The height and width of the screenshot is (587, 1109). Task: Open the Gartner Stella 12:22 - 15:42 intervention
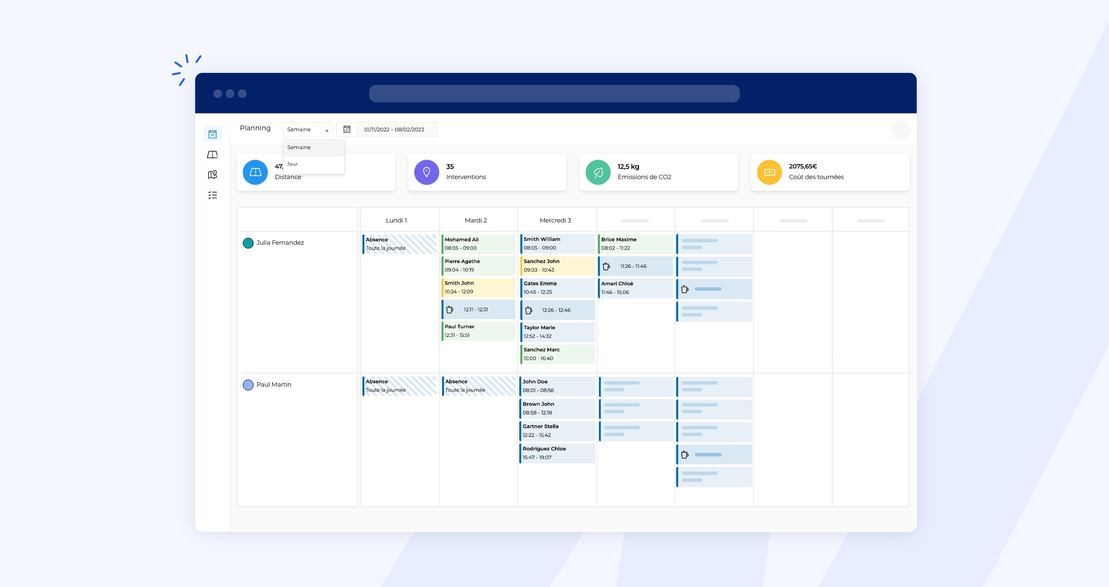point(557,431)
